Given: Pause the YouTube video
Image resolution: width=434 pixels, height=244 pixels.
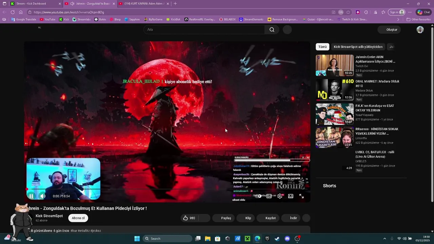Looking at the screenshot, I should pyautogui.click(x=31, y=196).
